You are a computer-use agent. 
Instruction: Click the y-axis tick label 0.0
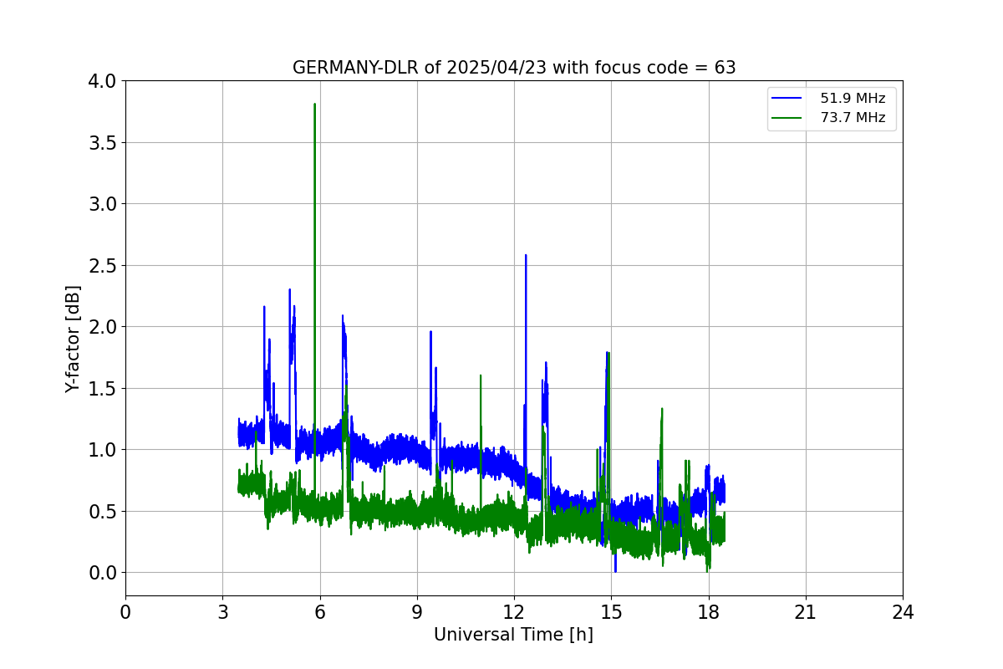click(104, 573)
